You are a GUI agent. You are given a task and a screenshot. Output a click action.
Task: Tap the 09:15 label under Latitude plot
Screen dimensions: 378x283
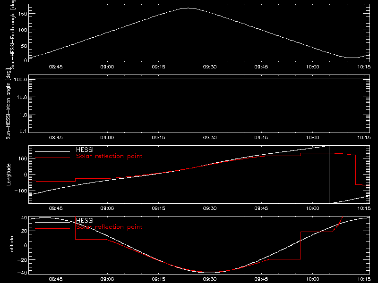[158, 279]
